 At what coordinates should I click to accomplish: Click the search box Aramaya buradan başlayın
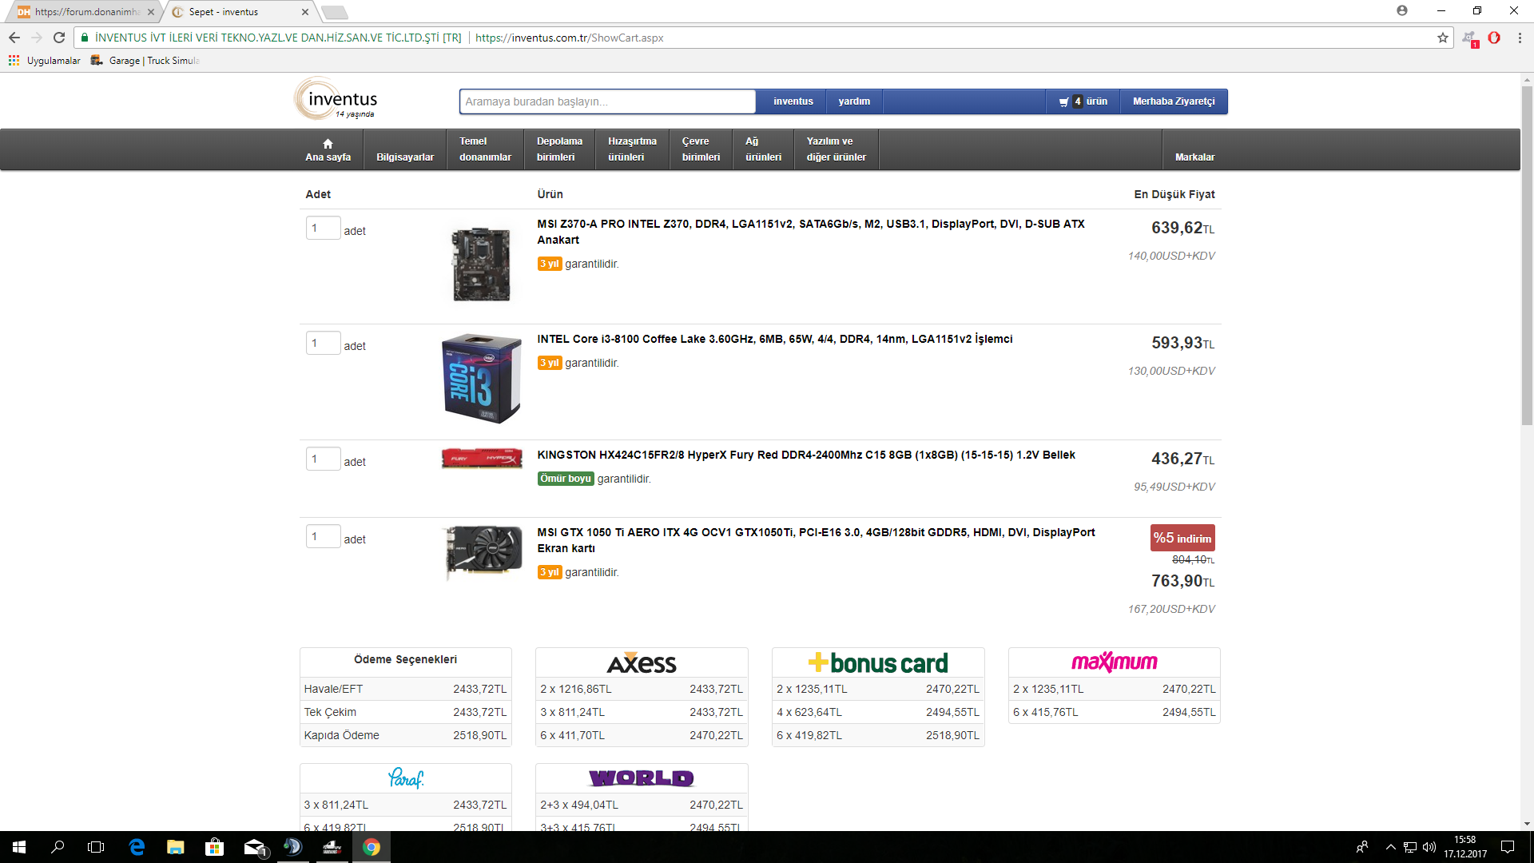(607, 101)
